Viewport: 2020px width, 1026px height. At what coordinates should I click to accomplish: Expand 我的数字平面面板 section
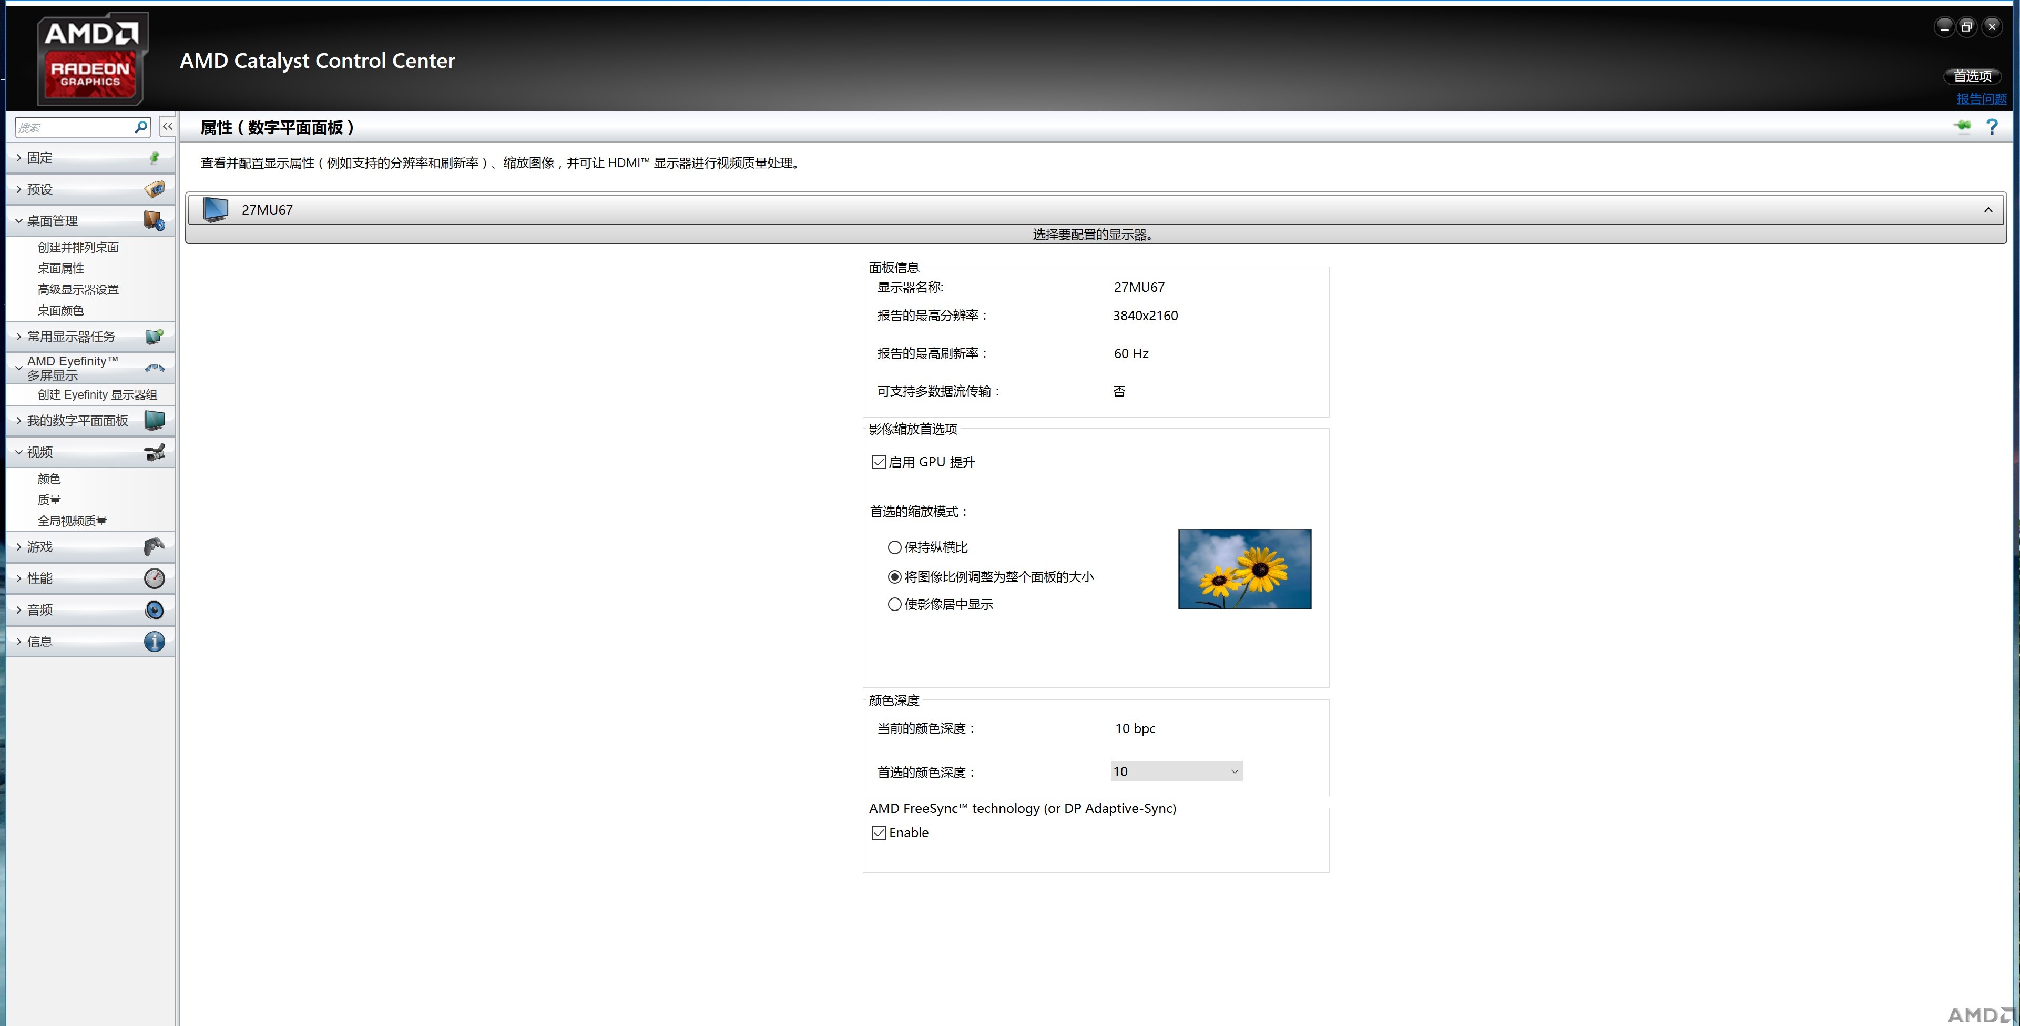[x=19, y=420]
